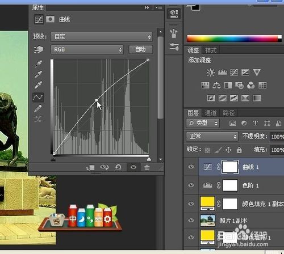
Task: Collapse the Properties panel with double arrows
Action: point(147,7)
